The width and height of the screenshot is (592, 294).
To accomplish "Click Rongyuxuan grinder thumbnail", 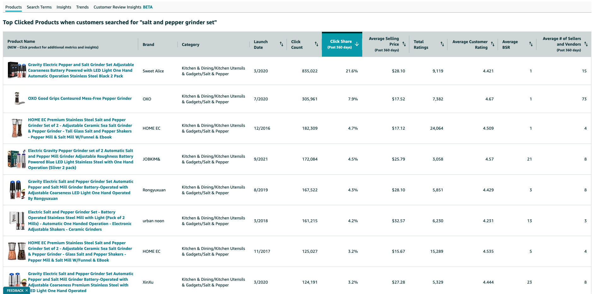I will [x=17, y=190].
